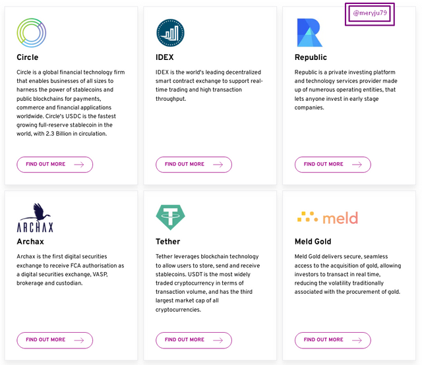The width and height of the screenshot is (422, 365).
Task: Click the Tether description paragraph
Action: point(208,283)
